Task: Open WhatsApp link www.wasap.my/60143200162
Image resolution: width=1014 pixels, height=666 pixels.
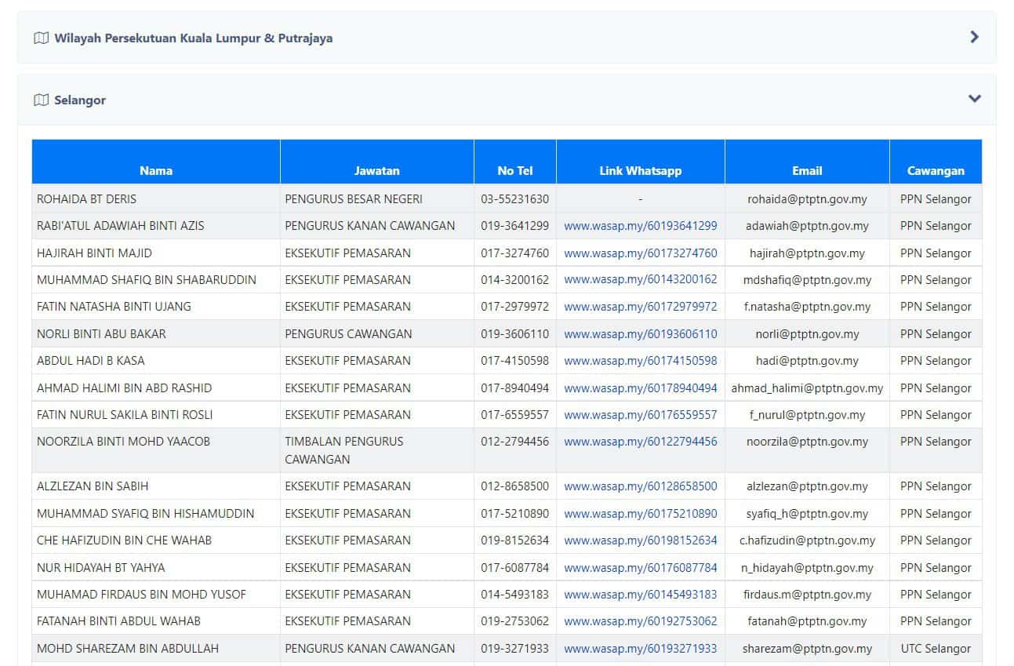Action: (640, 280)
